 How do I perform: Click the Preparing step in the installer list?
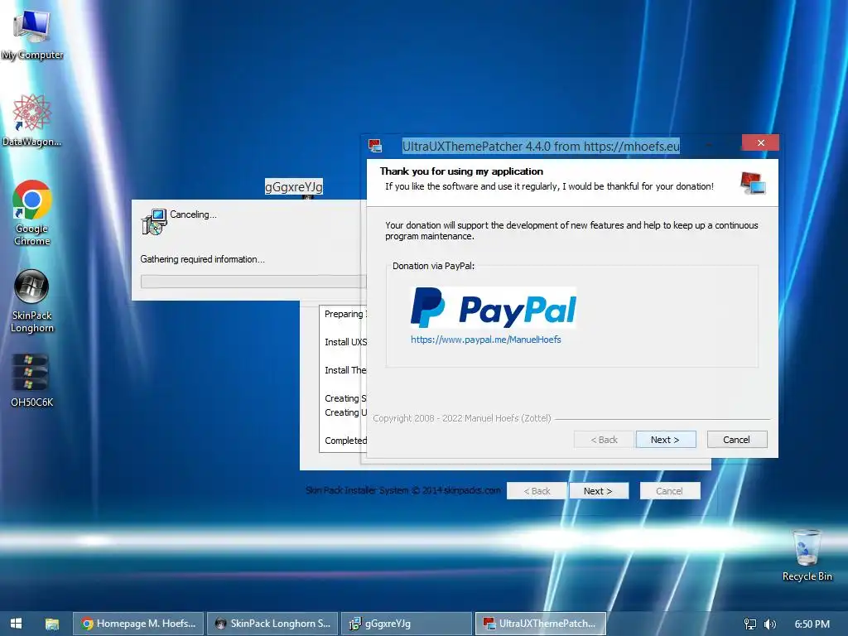coord(345,314)
